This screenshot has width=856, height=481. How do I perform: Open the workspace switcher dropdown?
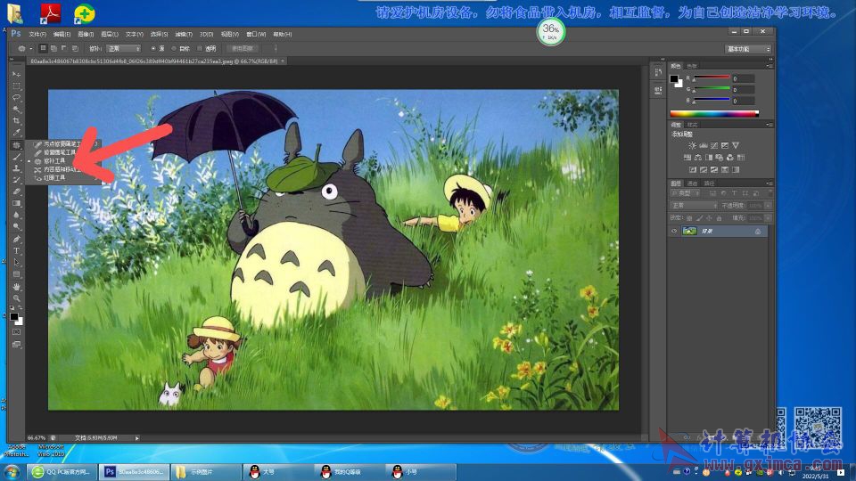[x=748, y=49]
